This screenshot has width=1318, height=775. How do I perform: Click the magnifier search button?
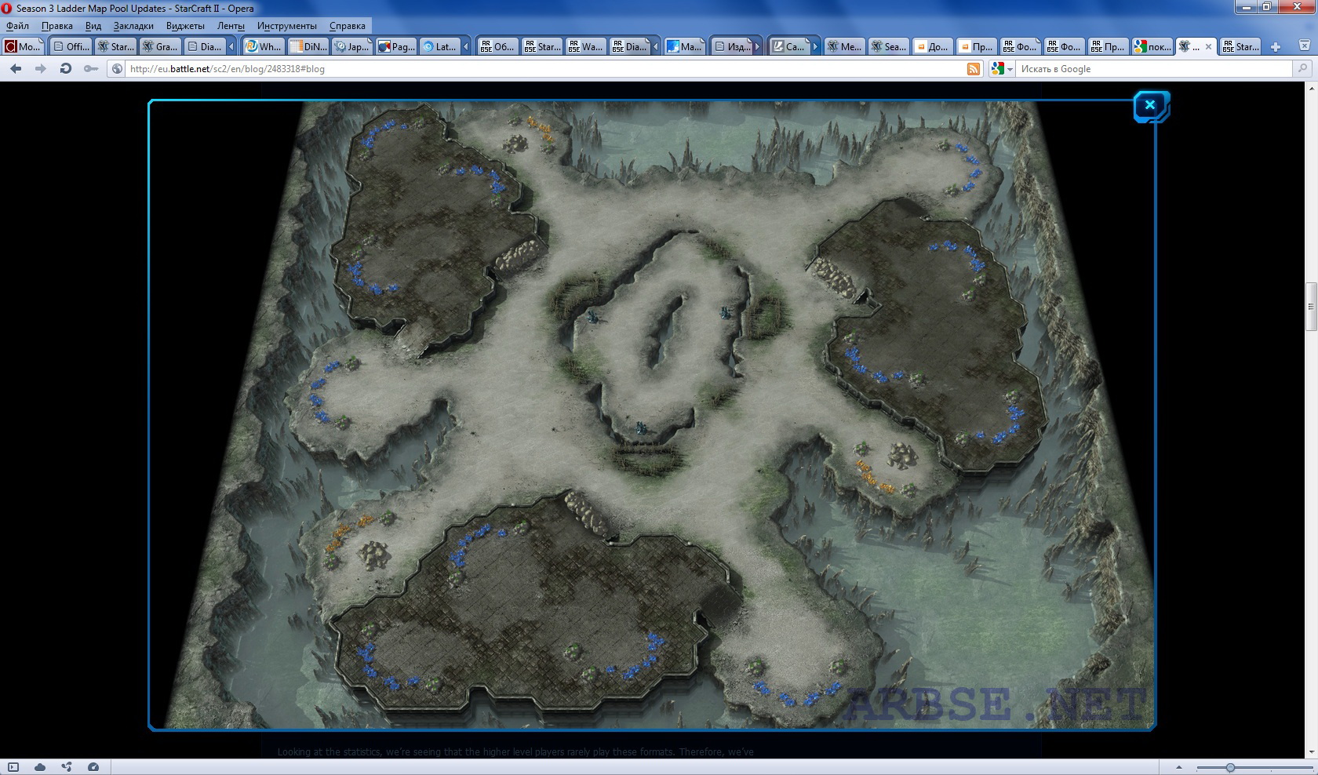[x=1303, y=68]
